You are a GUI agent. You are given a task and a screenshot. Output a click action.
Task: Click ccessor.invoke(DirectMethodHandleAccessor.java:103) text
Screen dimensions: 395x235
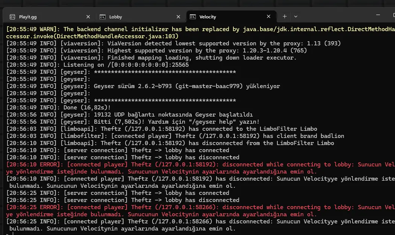coord(92,36)
